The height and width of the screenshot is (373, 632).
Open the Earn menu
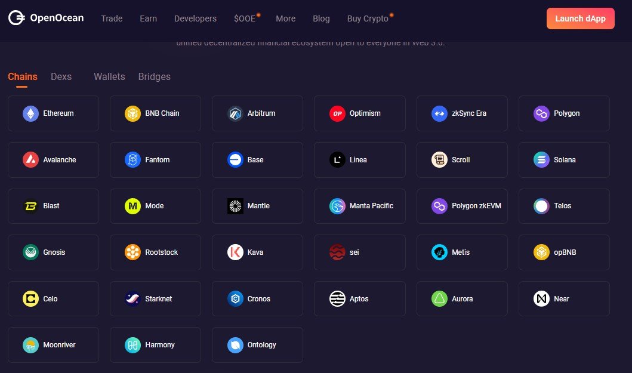149,19
